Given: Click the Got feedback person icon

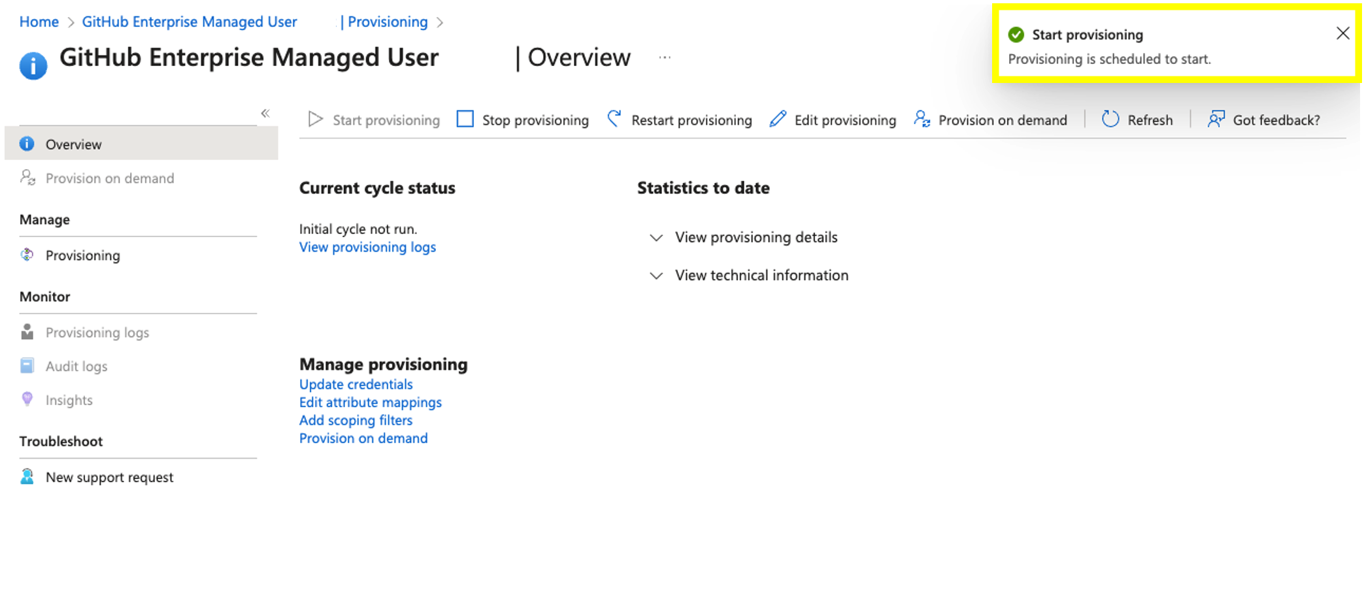Looking at the screenshot, I should pos(1216,120).
